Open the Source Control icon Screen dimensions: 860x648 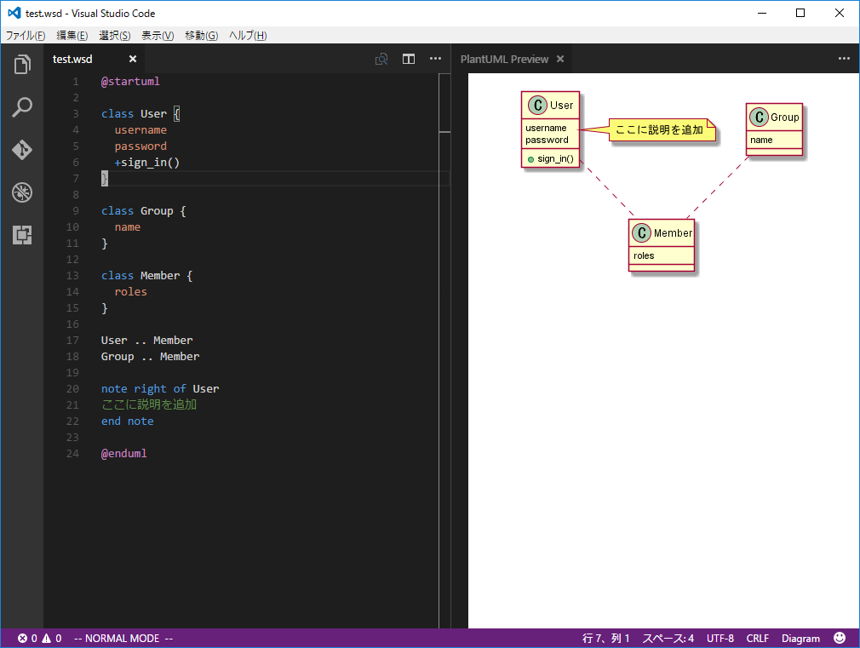22,150
